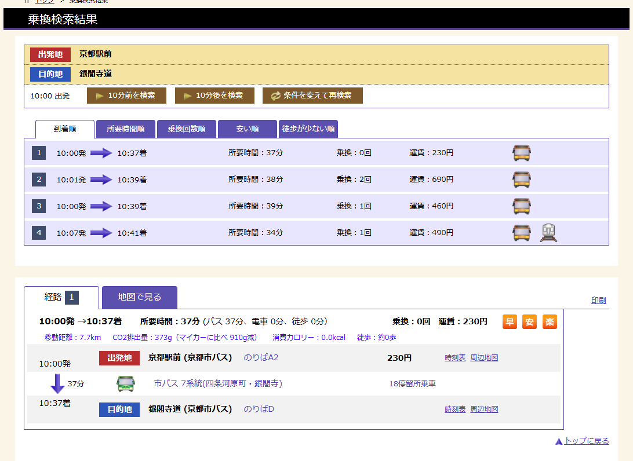Click 移動距離：7.7km text
633x461 pixels.
72,338
